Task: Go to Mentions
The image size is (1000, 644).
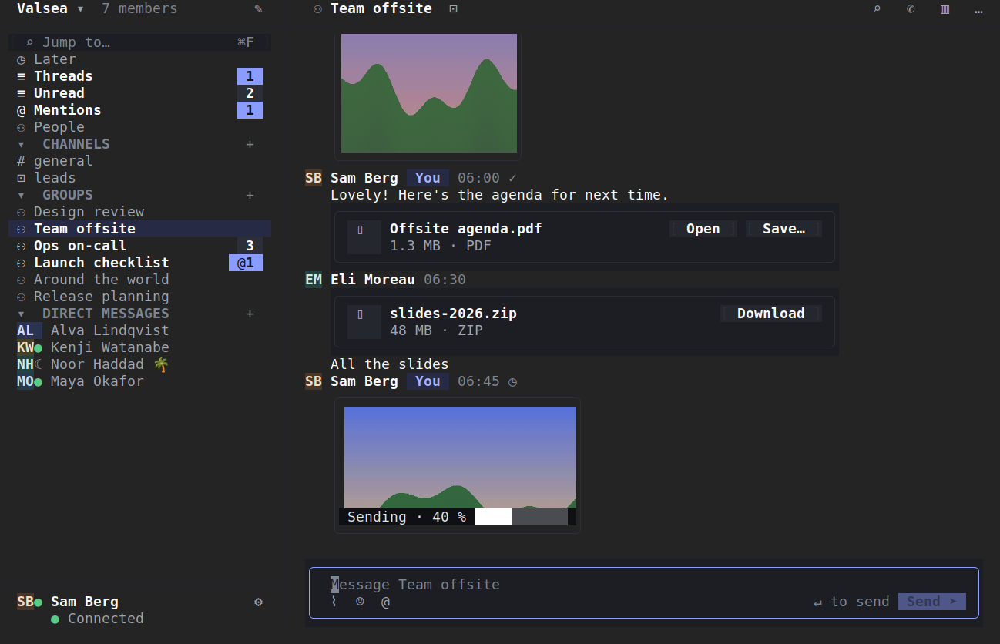Action: pos(139,110)
